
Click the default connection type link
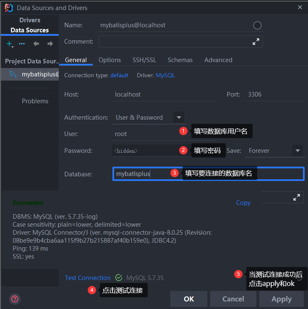coord(119,75)
